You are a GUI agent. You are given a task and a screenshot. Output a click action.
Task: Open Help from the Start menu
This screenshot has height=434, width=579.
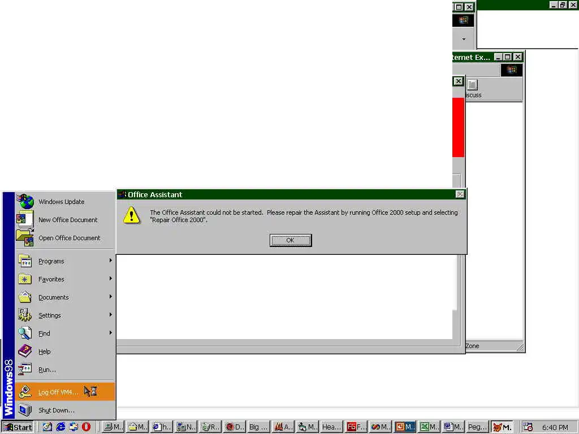click(65, 351)
